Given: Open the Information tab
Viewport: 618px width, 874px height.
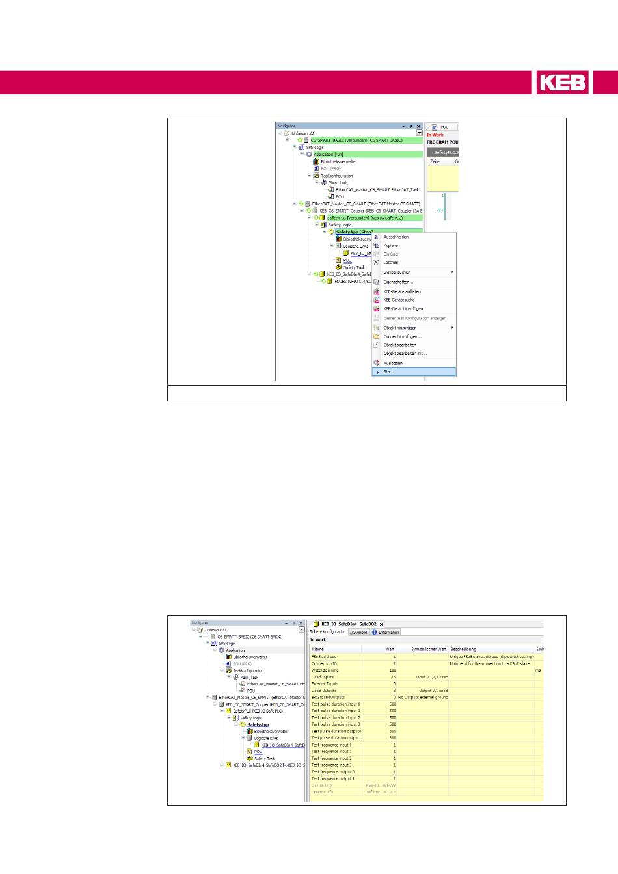Looking at the screenshot, I should coord(386,632).
